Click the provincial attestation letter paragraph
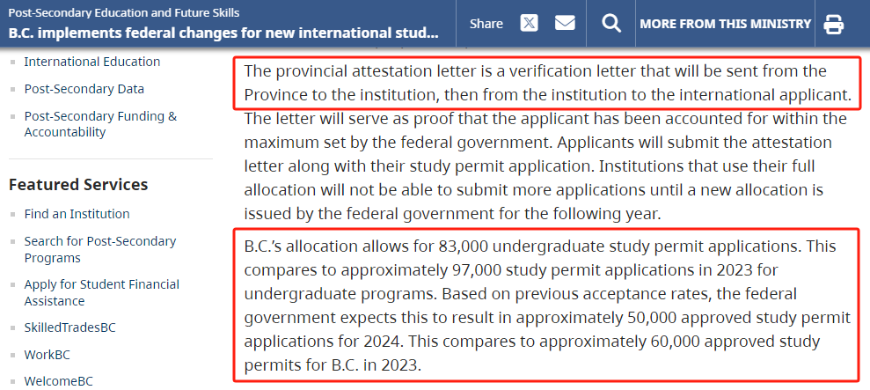The width and height of the screenshot is (870, 390). tap(547, 81)
